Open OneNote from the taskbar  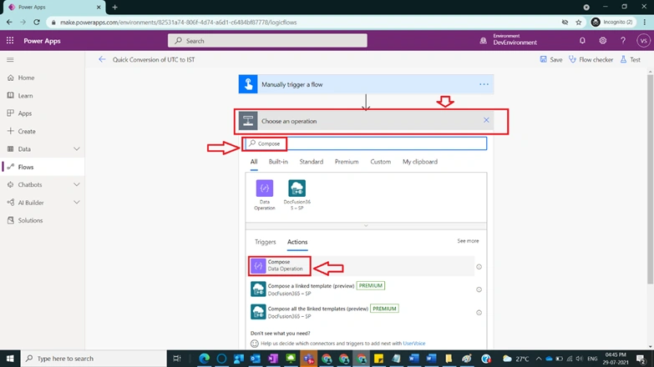(x=273, y=359)
